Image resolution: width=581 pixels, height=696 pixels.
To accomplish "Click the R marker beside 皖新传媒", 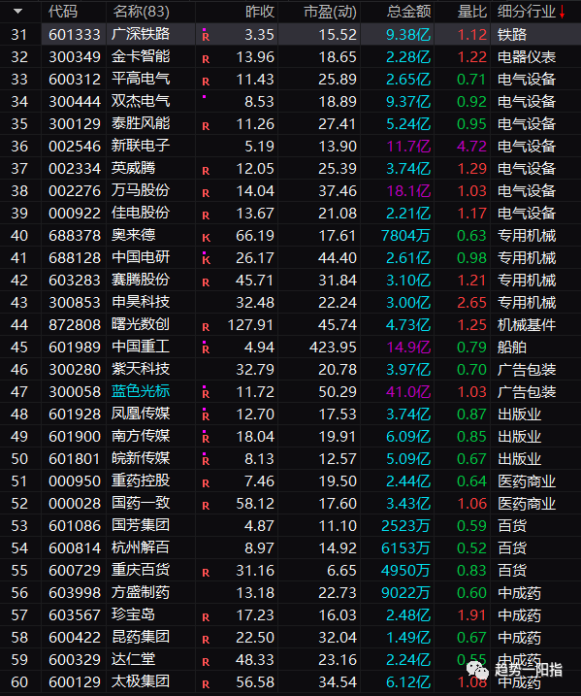I will (206, 461).
